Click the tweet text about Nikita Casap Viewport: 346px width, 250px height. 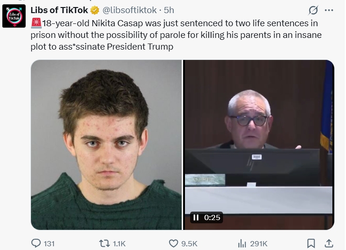click(x=178, y=35)
